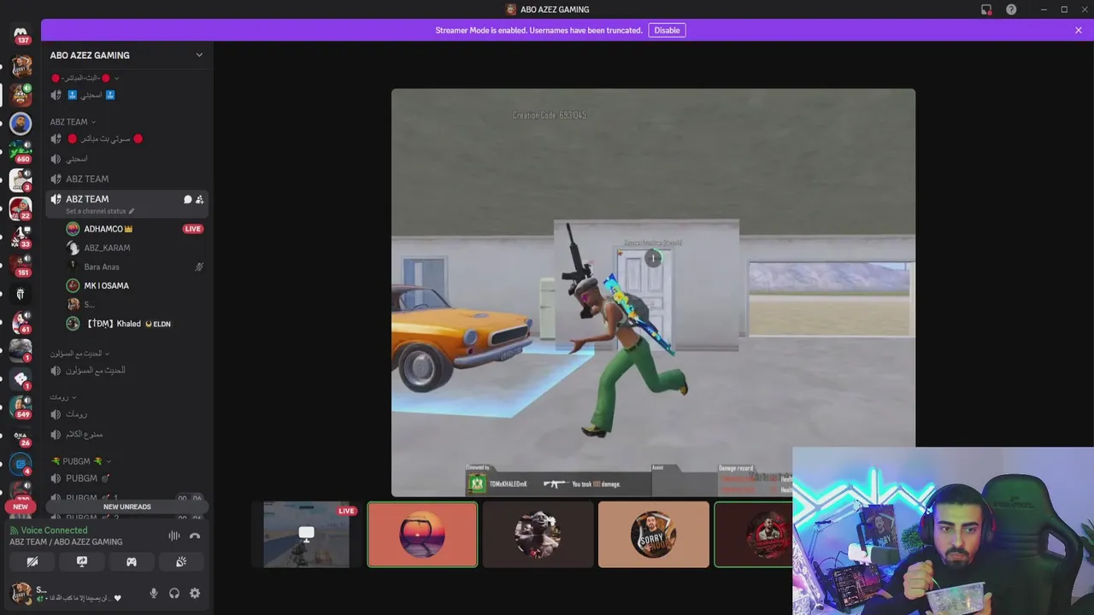
Task: Join ممنوع الكلام voice channel
Action: (x=126, y=434)
